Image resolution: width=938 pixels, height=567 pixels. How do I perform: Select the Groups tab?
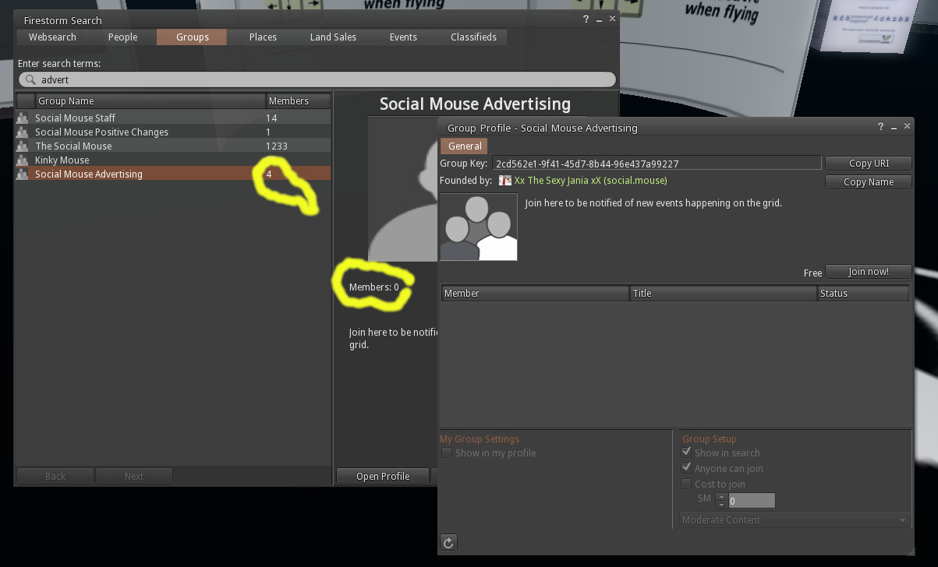[x=192, y=37]
